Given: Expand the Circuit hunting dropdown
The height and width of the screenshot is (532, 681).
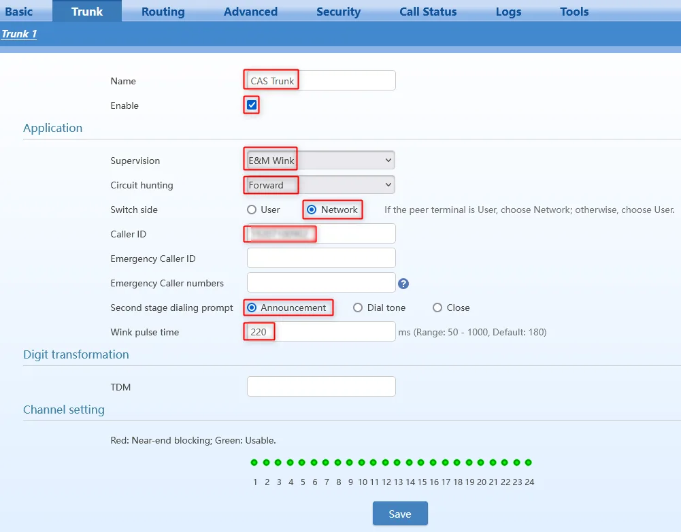Looking at the screenshot, I should [321, 185].
